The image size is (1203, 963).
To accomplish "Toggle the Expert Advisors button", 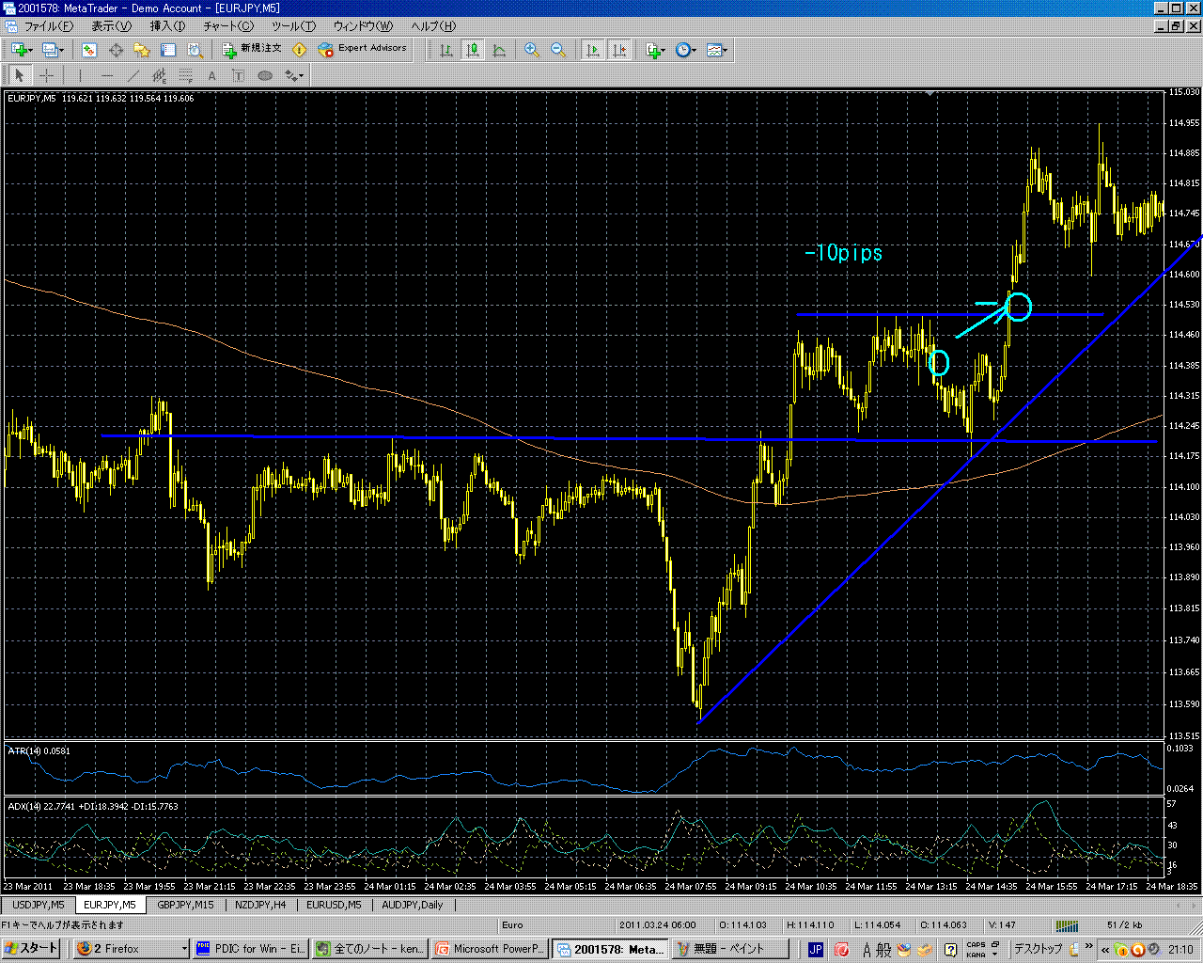I will coord(363,49).
